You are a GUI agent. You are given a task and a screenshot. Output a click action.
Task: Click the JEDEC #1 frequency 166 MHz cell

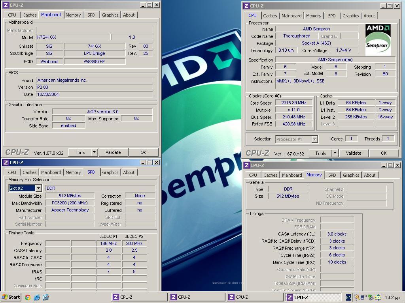pos(108,243)
